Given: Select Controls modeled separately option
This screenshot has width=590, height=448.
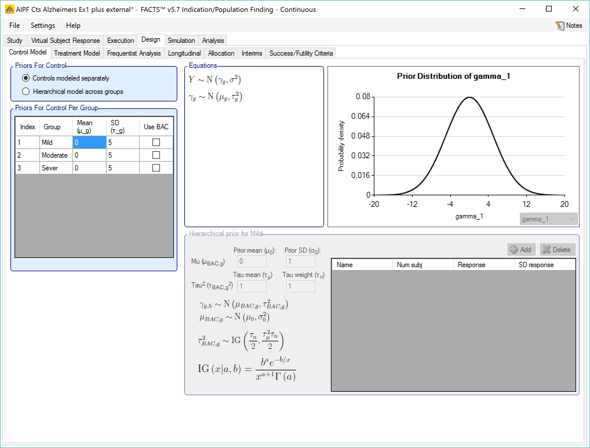Looking at the screenshot, I should (26, 78).
